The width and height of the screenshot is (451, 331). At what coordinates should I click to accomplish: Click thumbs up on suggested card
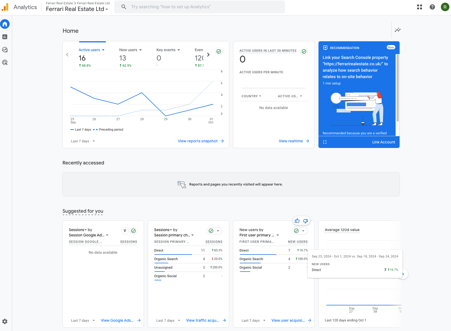(297, 221)
